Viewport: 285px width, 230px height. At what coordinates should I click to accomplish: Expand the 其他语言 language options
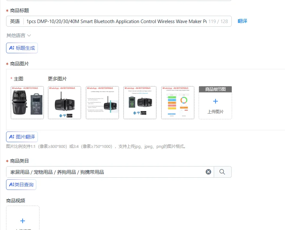click(19, 35)
